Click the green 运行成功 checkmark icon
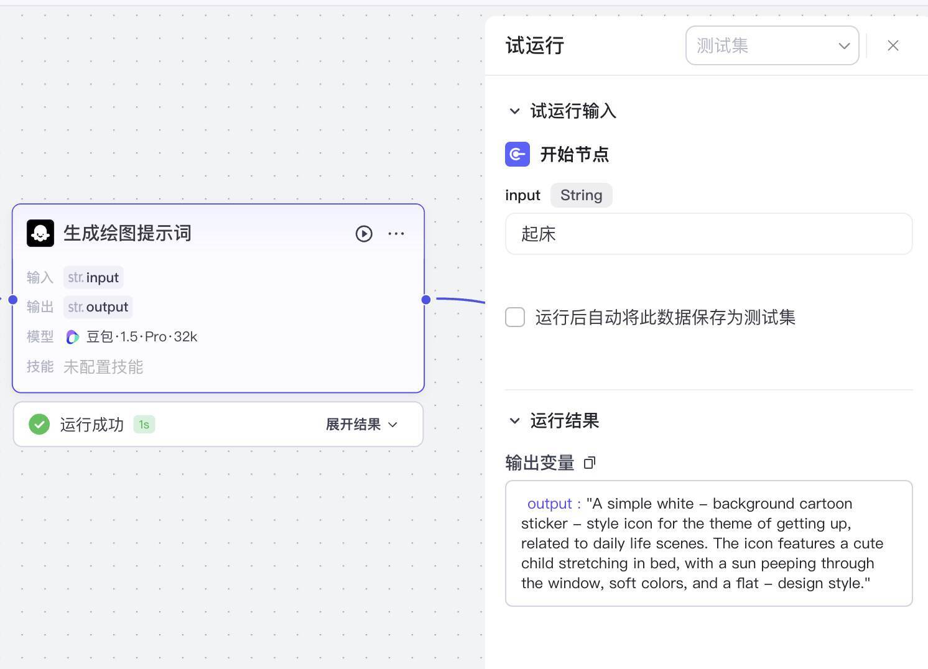Viewport: 928px width, 669px height. (39, 424)
